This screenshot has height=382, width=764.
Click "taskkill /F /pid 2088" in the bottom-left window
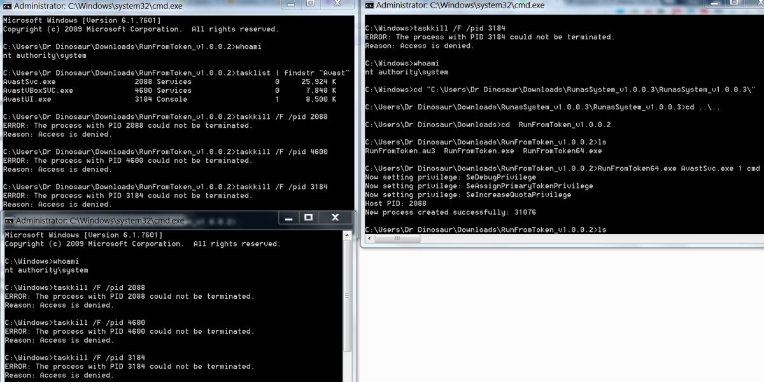click(99, 287)
